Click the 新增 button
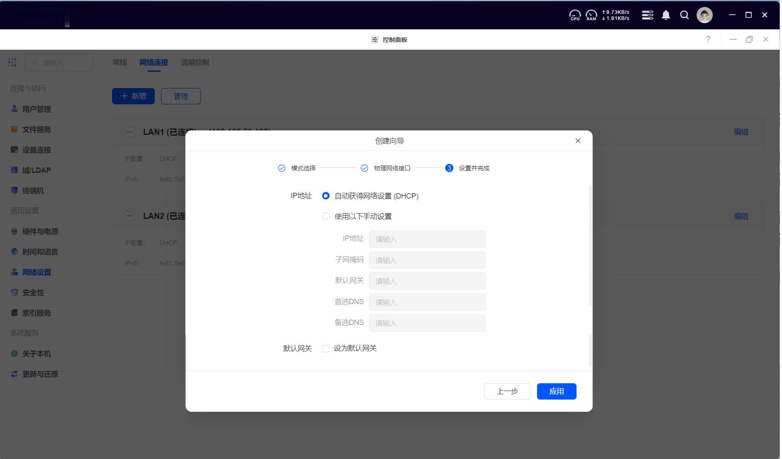The width and height of the screenshot is (782, 459). pos(133,96)
